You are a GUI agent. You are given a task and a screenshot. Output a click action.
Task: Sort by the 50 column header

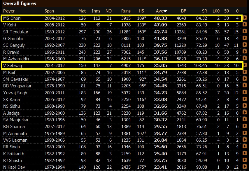click(x=227, y=11)
